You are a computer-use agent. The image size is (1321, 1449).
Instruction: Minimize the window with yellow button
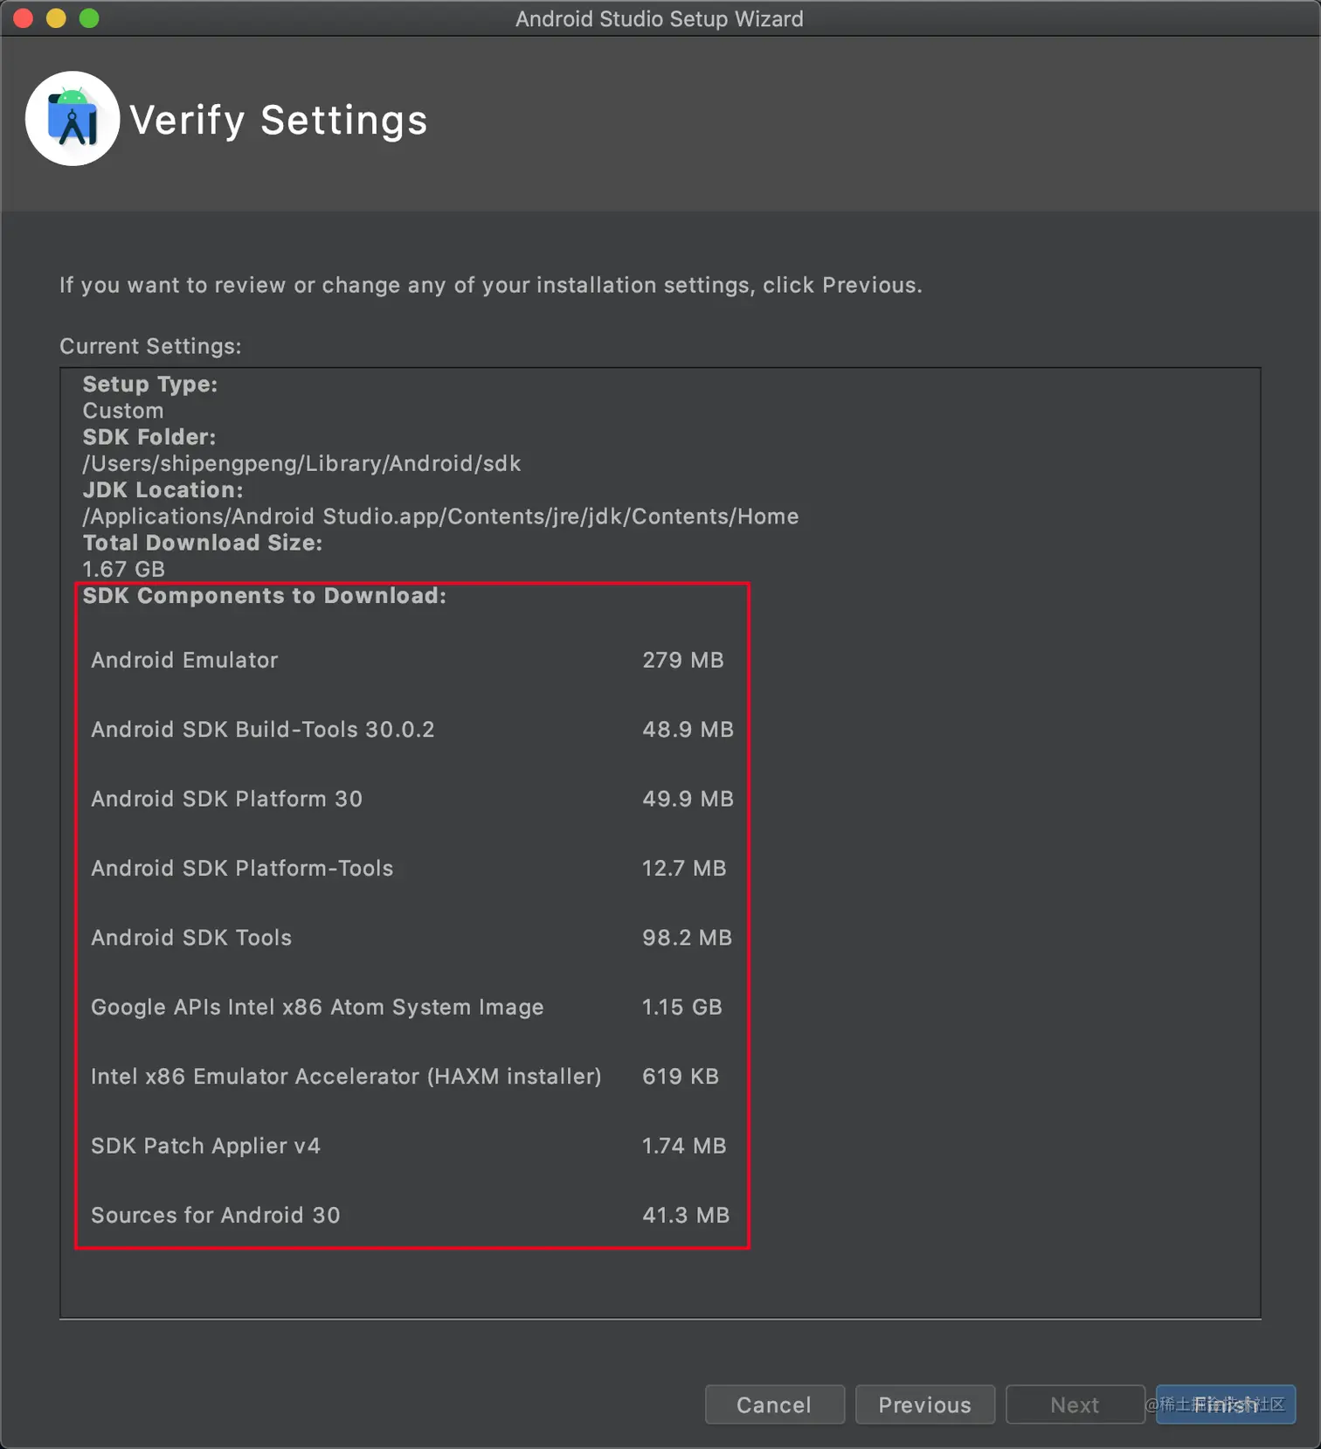(56, 18)
